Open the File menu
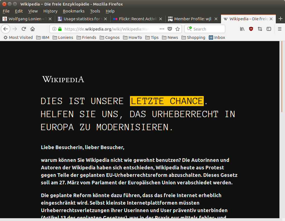This screenshot has width=285, height=221. point(6,11)
